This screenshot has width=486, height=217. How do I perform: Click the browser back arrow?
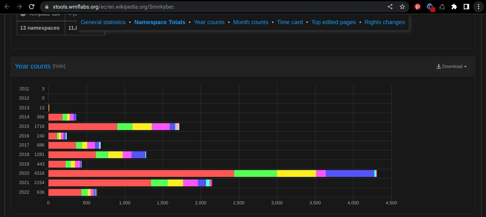(6, 7)
